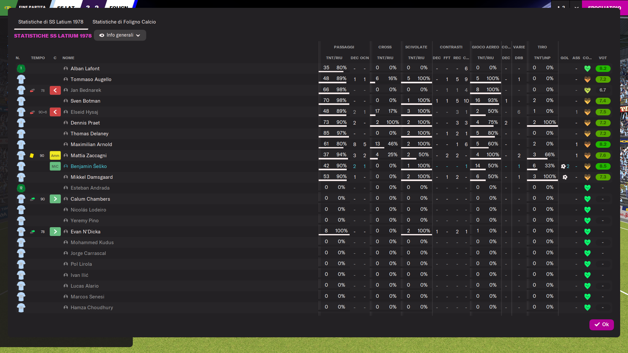Click Tommaso Augello shirt icon
The image size is (628, 353).
21,79
